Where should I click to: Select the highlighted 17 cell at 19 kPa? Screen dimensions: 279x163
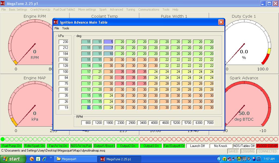pos(86,108)
